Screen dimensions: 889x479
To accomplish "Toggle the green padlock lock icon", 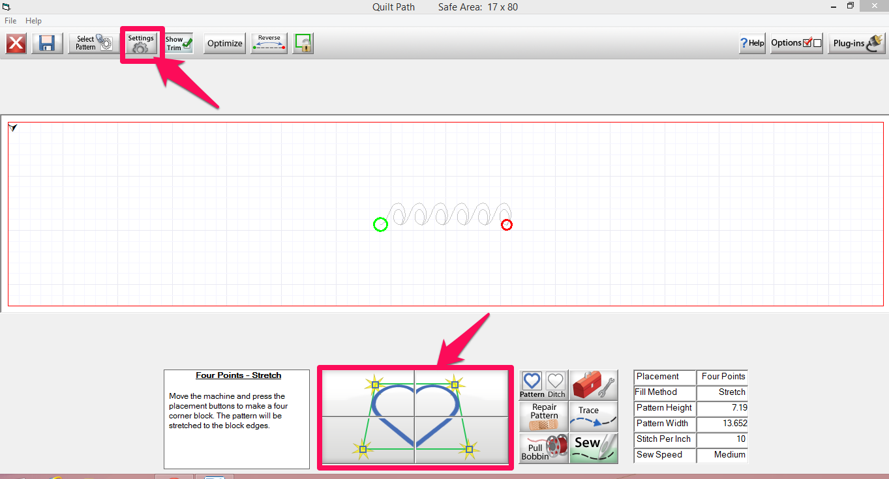I will point(303,44).
